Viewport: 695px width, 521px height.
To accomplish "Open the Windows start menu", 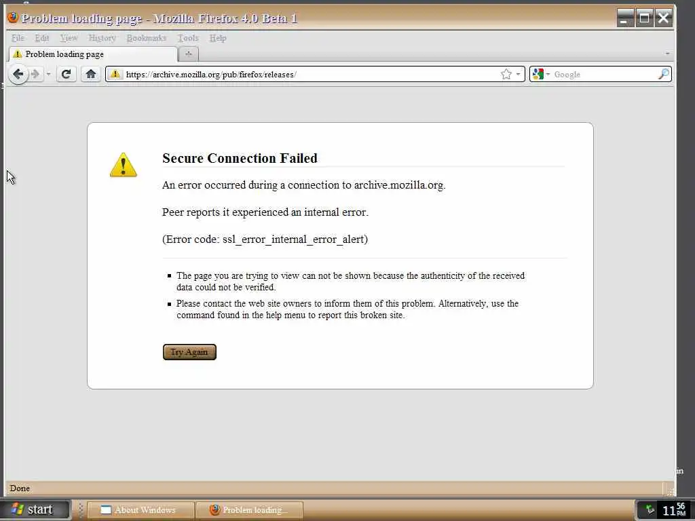I will point(35,509).
